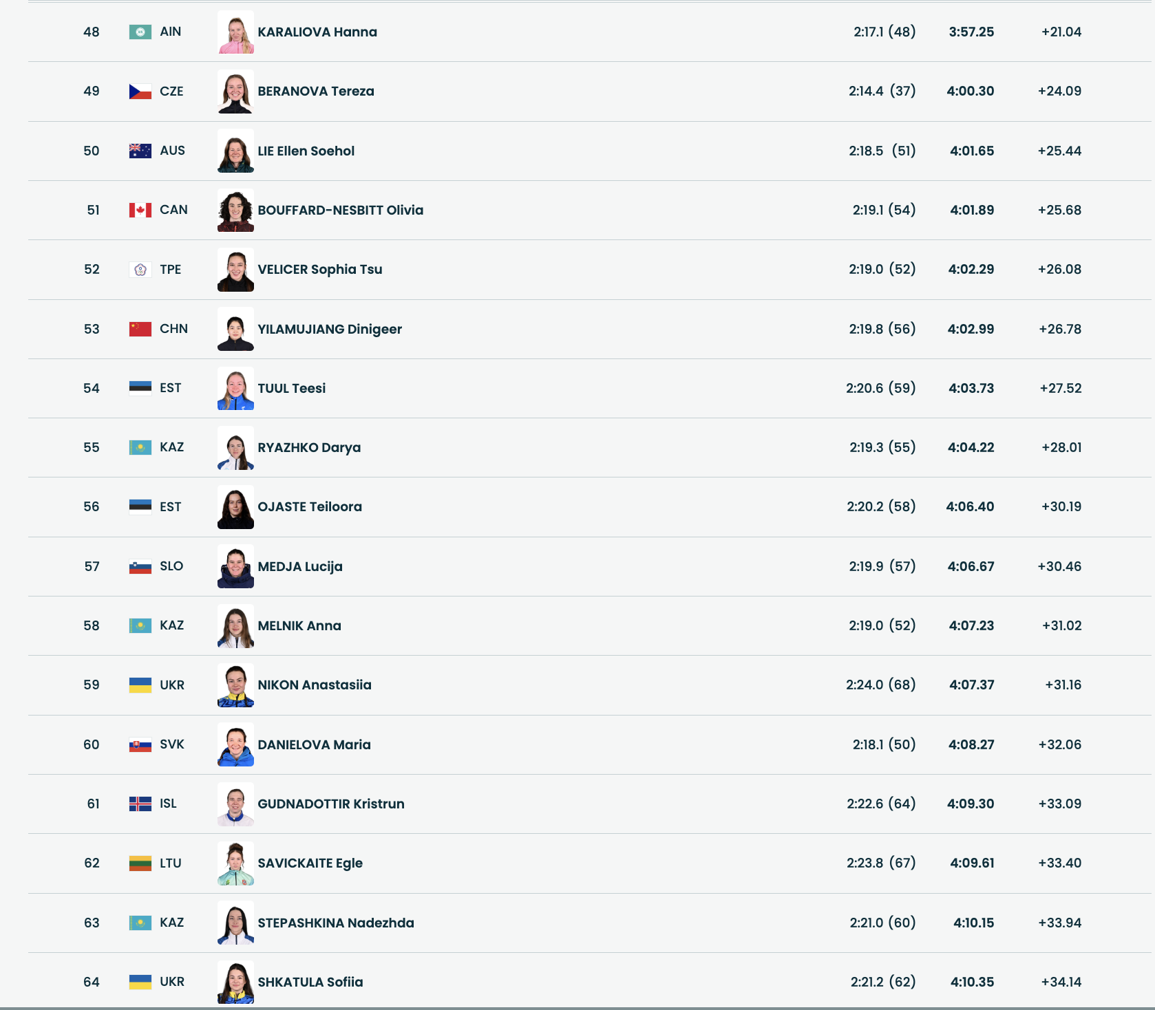The image size is (1155, 1010).
Task: Click NIKON Anastasiia's profile photo
Action: 235,685
